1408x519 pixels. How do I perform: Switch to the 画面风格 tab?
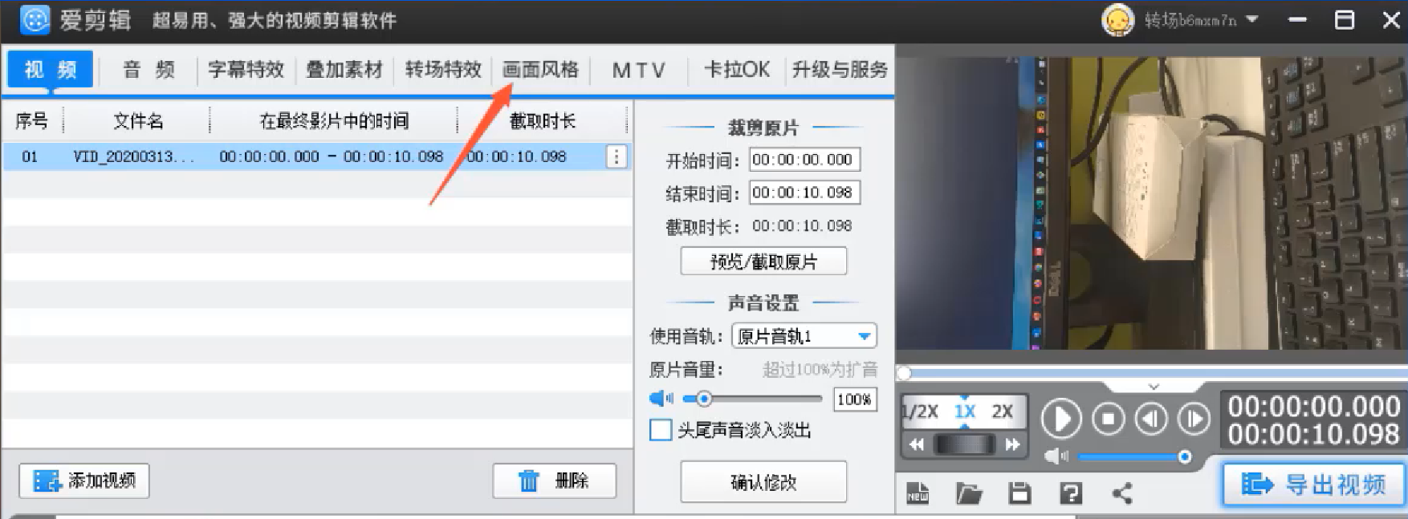(x=540, y=70)
